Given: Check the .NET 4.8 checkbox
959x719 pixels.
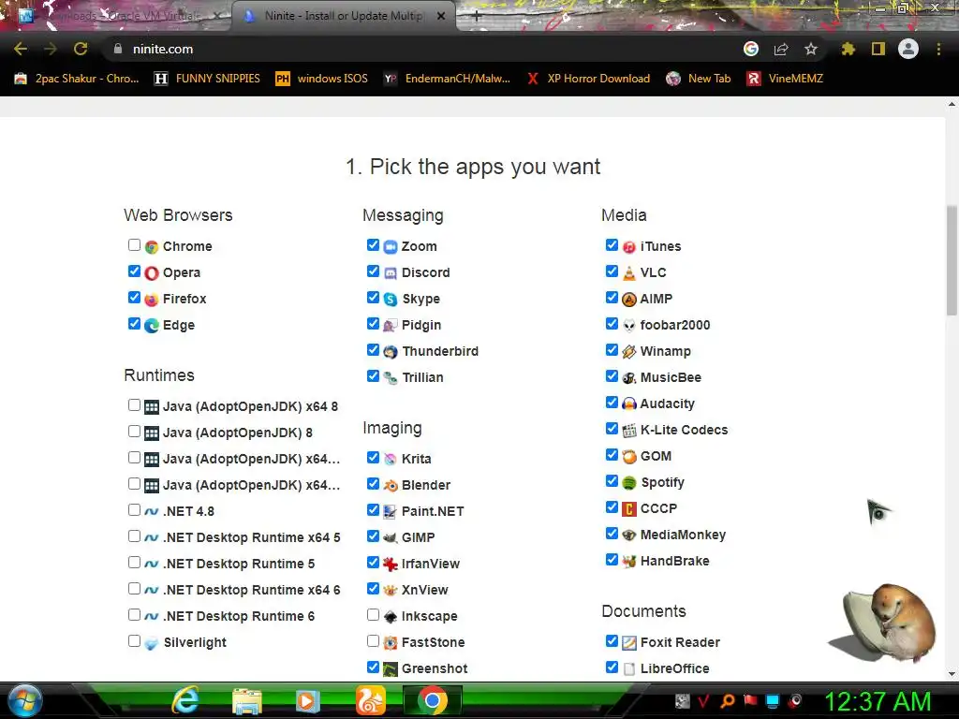Looking at the screenshot, I should [134, 510].
